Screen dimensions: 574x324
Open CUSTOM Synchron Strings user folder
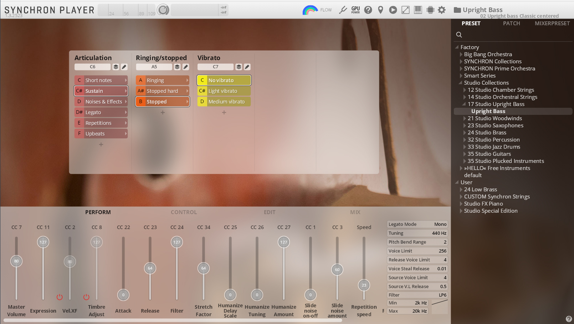[497, 197]
